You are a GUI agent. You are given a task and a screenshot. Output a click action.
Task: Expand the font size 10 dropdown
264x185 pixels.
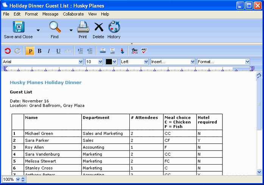pyautogui.click(x=100, y=62)
